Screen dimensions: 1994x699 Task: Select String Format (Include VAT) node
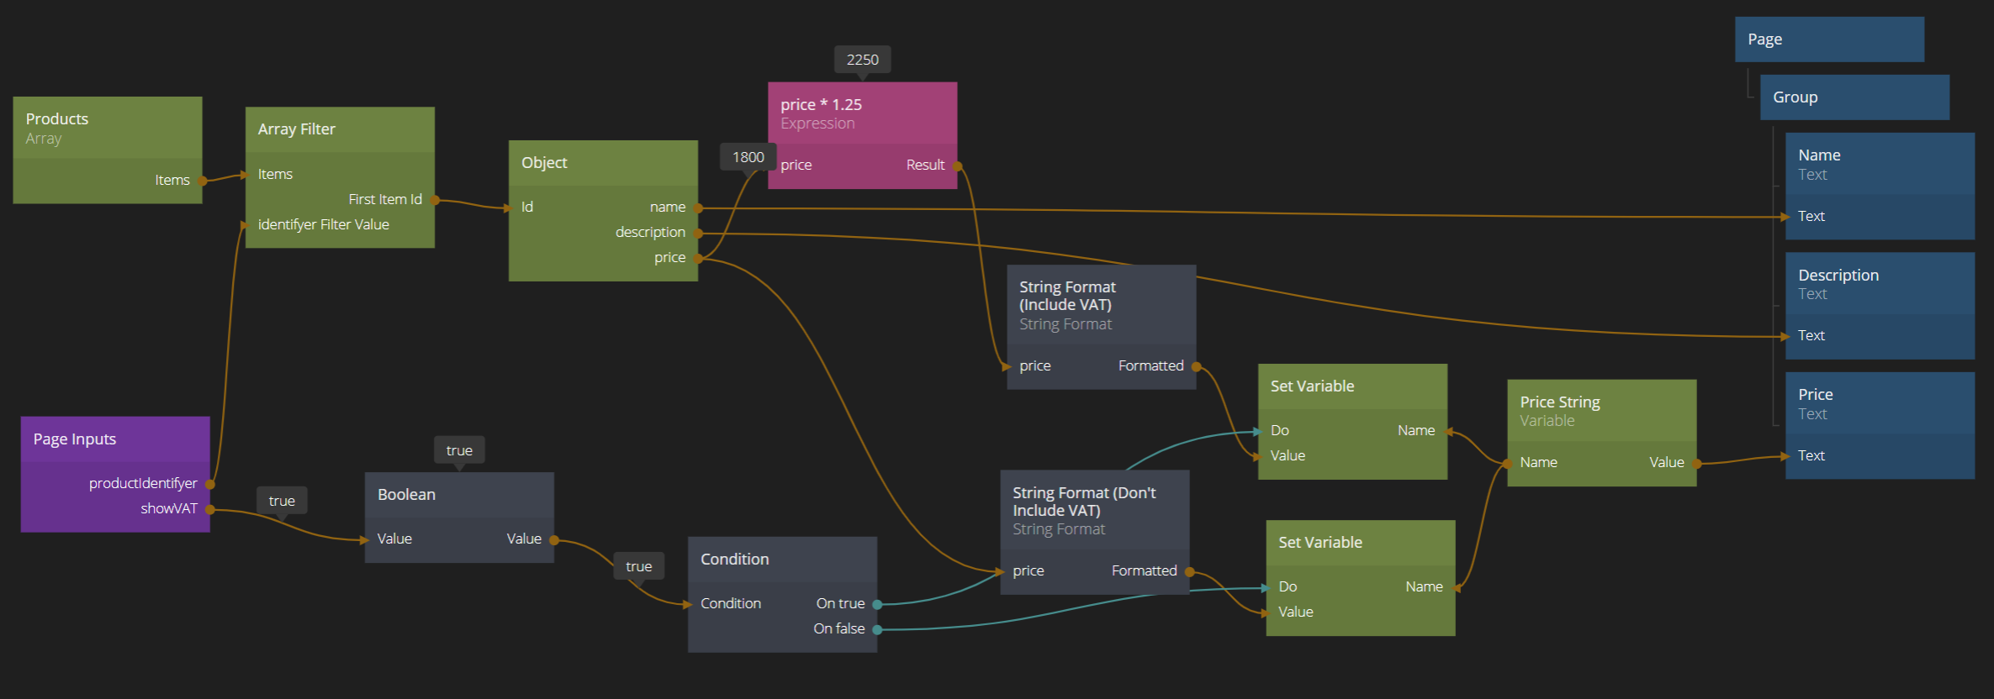point(1100,305)
